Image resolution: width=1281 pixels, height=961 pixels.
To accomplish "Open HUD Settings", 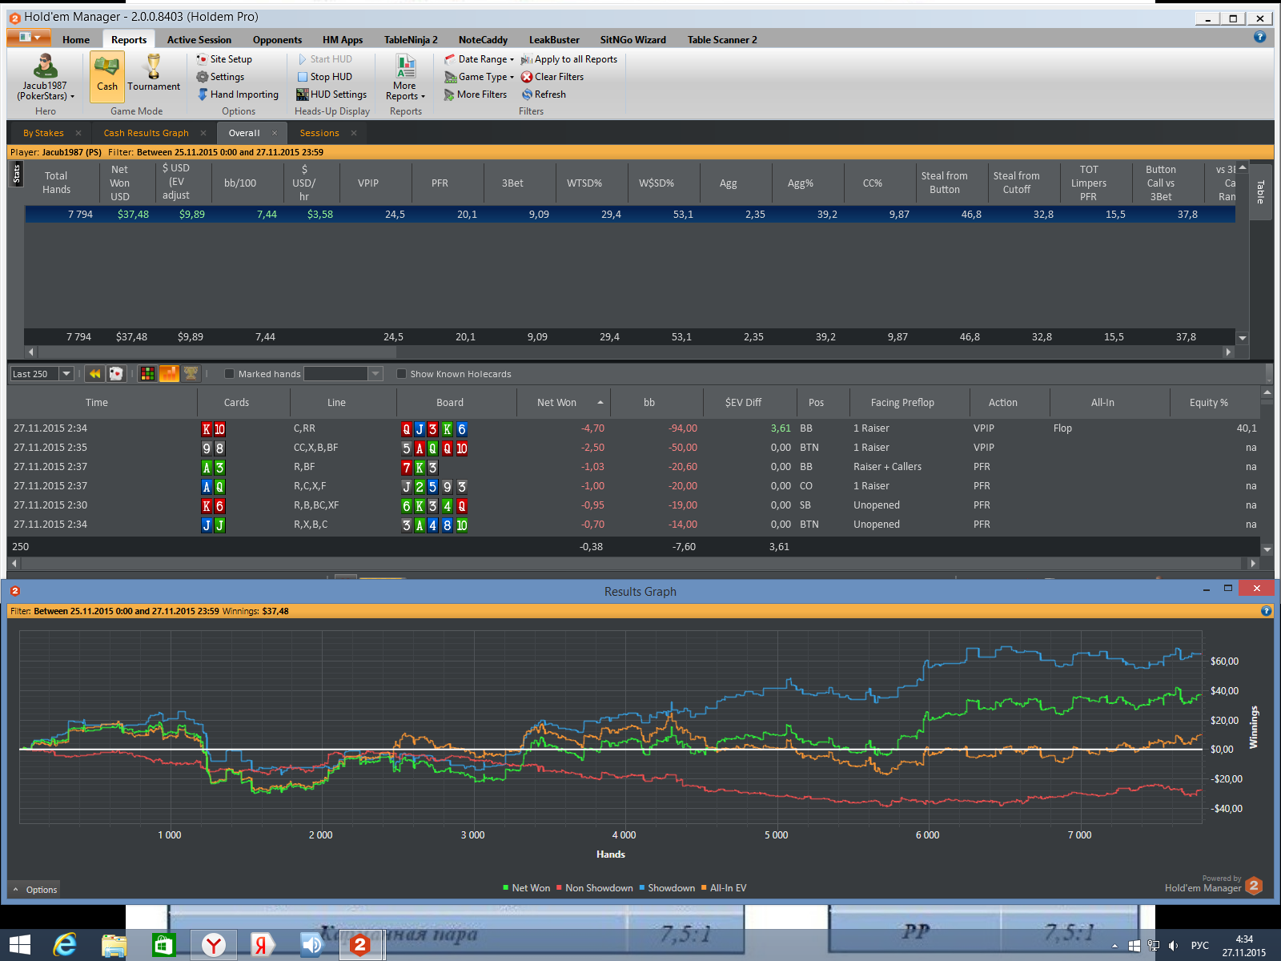I will (x=331, y=94).
